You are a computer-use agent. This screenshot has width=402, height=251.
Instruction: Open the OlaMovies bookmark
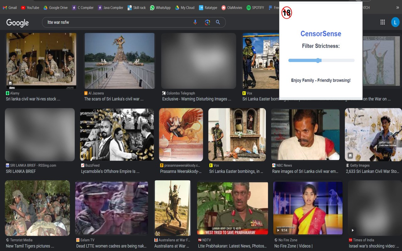pyautogui.click(x=232, y=8)
